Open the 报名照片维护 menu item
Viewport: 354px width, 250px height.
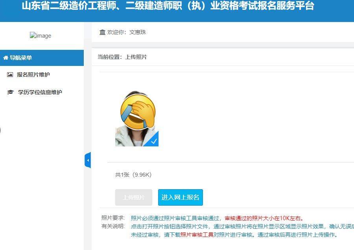click(33, 75)
